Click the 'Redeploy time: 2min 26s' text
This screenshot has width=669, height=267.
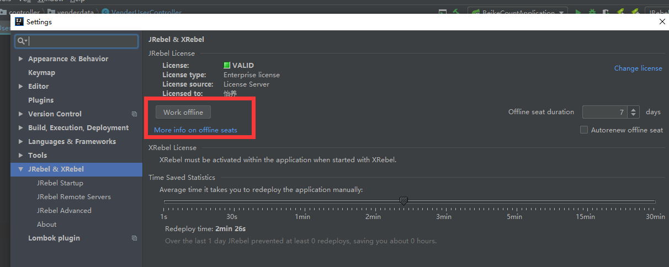[205, 228]
